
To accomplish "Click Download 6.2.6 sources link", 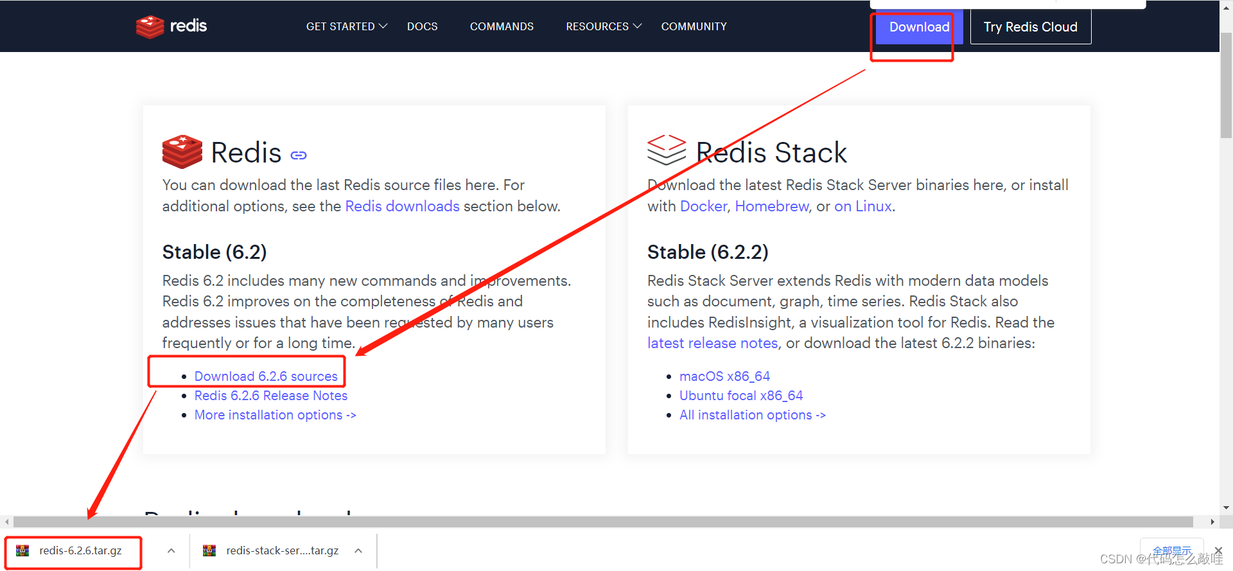I will (266, 376).
